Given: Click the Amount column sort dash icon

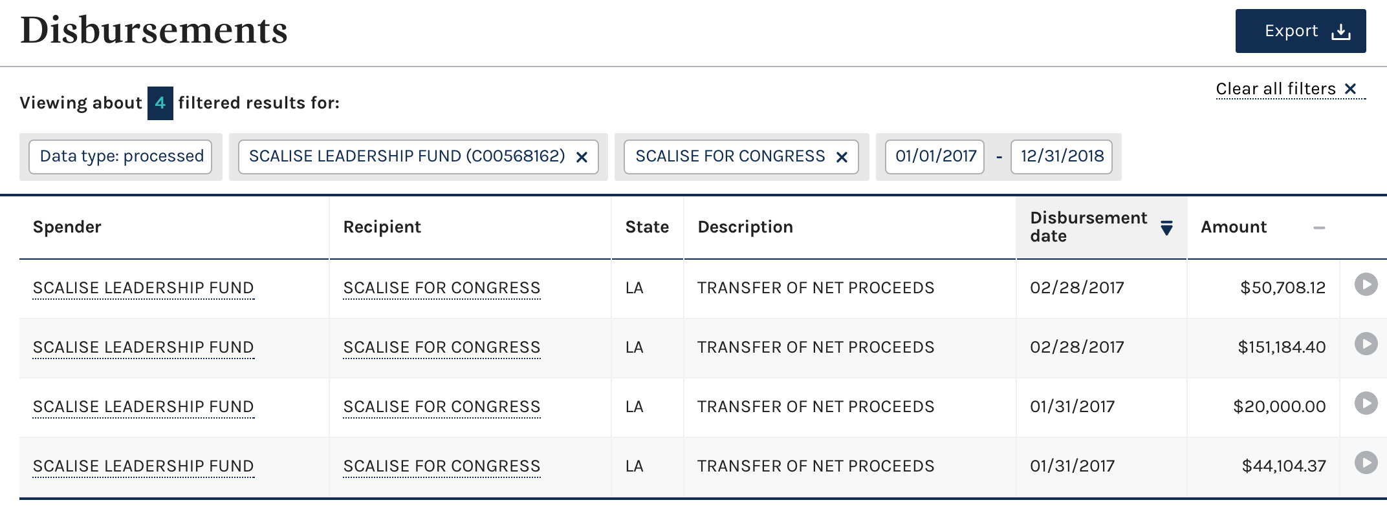Looking at the screenshot, I should point(1319,227).
